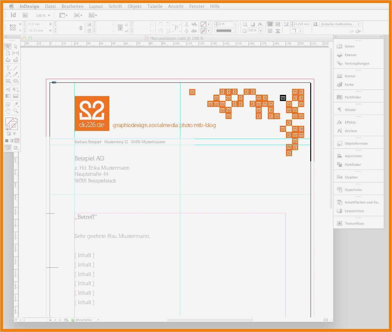Show the Pathfinder panel

[353, 165]
